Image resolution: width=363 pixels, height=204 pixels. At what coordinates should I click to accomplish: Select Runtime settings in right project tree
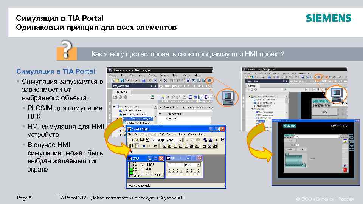pyautogui.click(x=262, y=106)
